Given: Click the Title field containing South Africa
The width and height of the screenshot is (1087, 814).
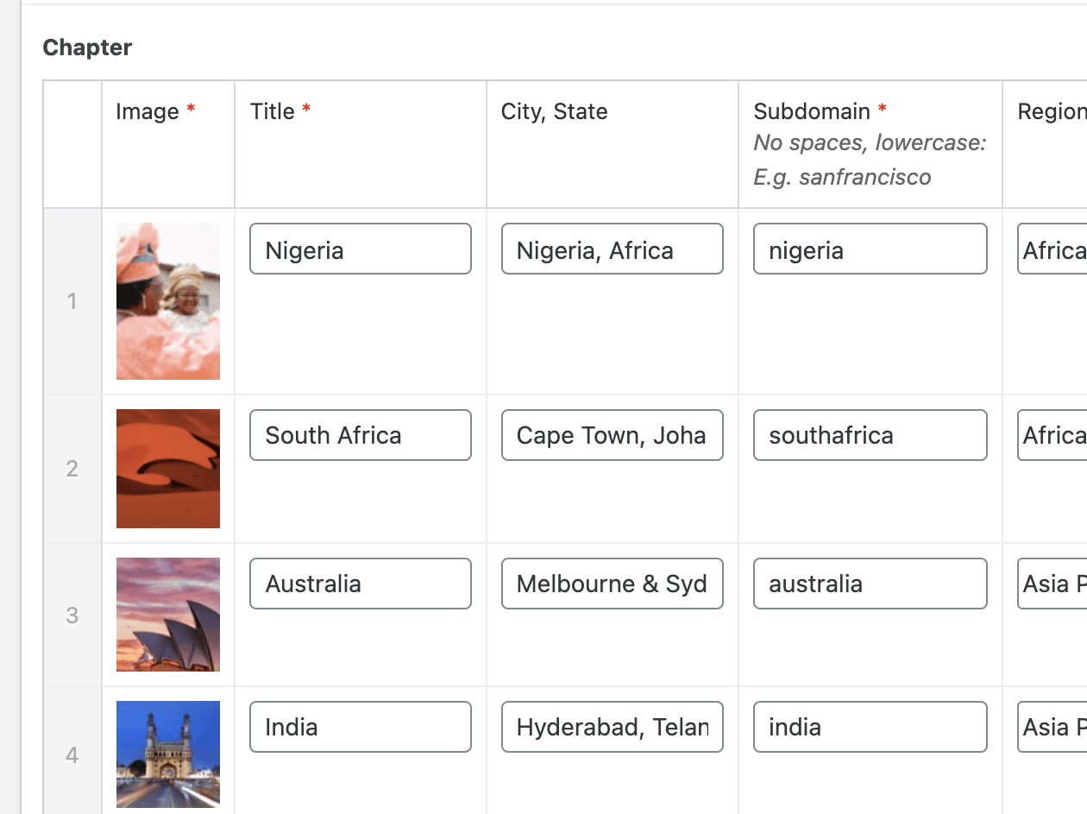Looking at the screenshot, I should pos(360,435).
